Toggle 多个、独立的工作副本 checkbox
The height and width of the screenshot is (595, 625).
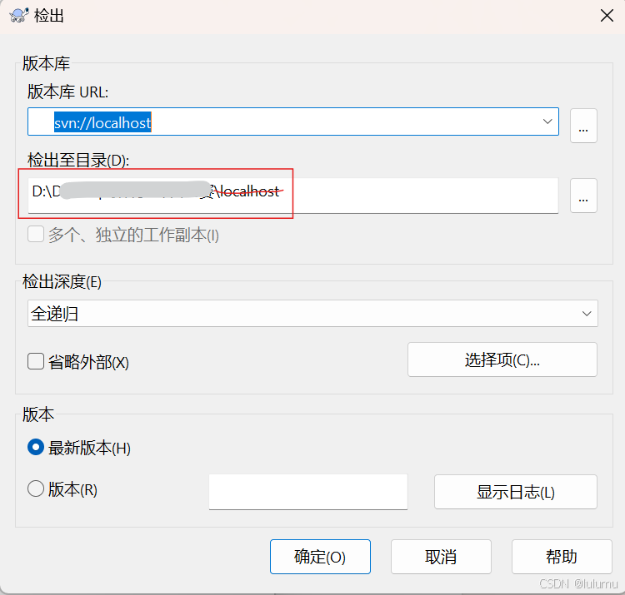pyautogui.click(x=36, y=234)
